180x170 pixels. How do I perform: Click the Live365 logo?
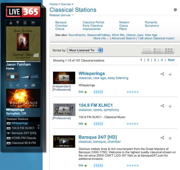tap(23, 12)
